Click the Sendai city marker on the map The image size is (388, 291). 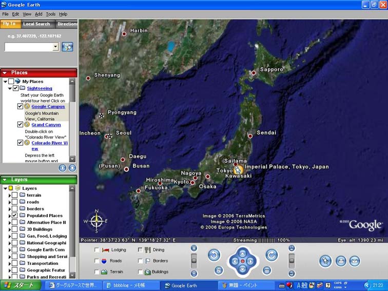click(x=250, y=136)
